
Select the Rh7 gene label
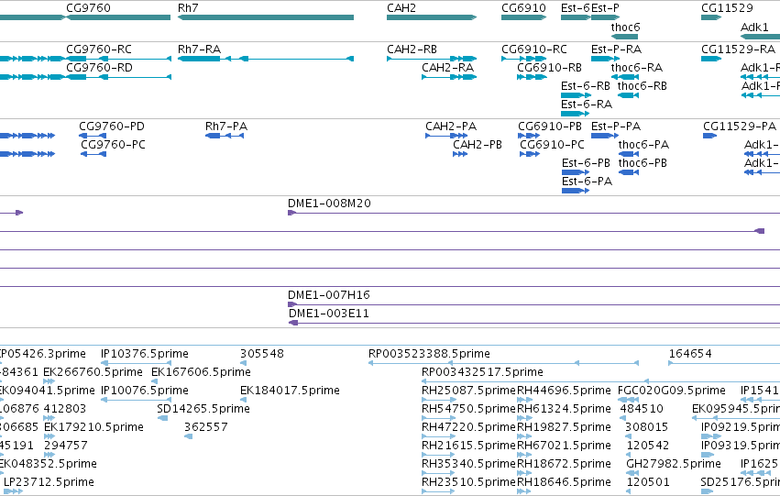point(188,8)
